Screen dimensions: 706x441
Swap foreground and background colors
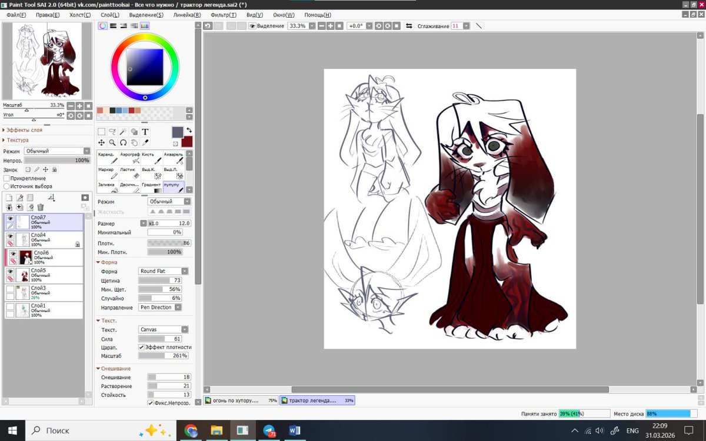point(189,131)
